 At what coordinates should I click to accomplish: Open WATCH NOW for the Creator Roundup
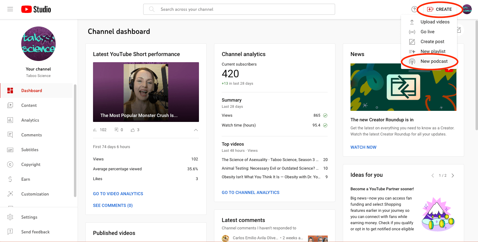[363, 147]
